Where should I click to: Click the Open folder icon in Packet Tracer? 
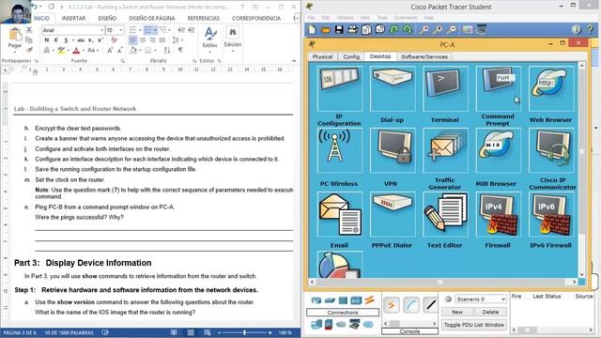coord(326,29)
